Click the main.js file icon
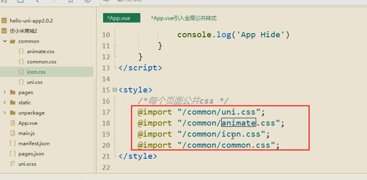The height and width of the screenshot is (180, 367). (x=13, y=133)
